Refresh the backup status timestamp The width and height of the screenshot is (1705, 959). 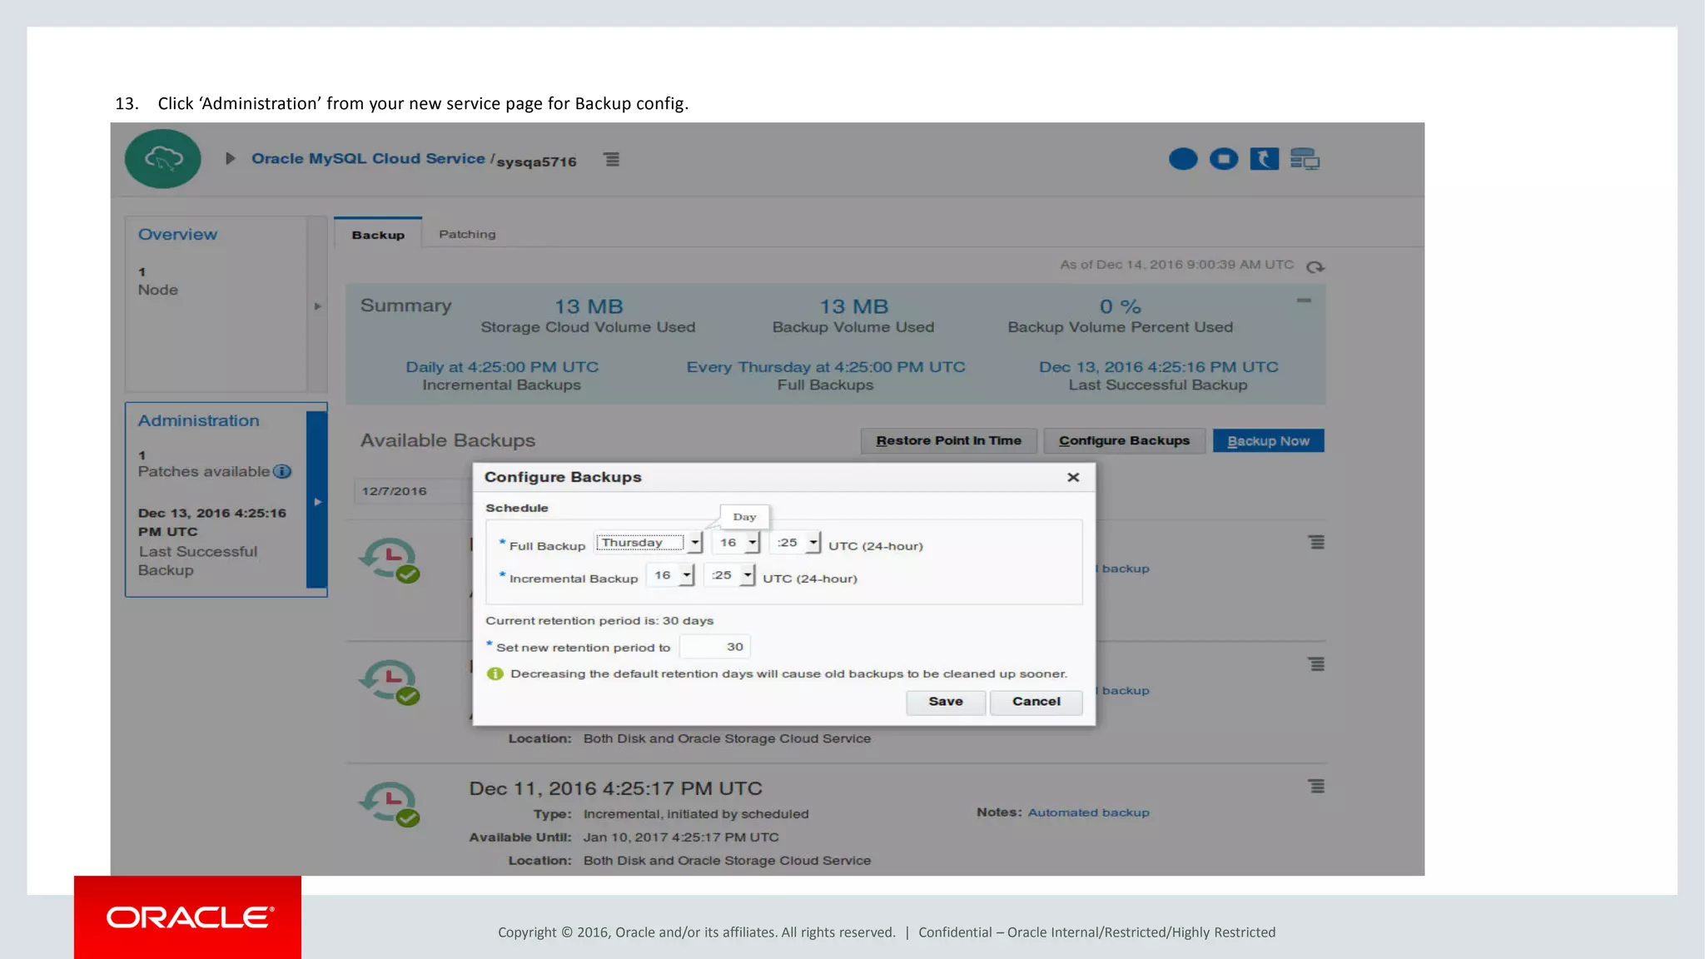point(1315,266)
